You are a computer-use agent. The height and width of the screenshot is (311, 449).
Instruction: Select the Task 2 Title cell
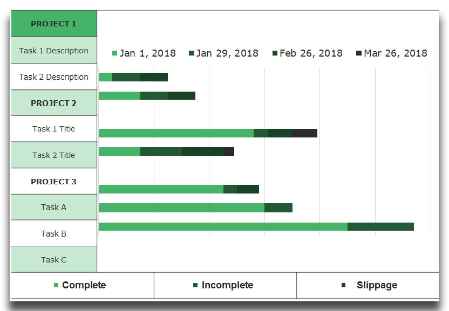click(x=53, y=155)
